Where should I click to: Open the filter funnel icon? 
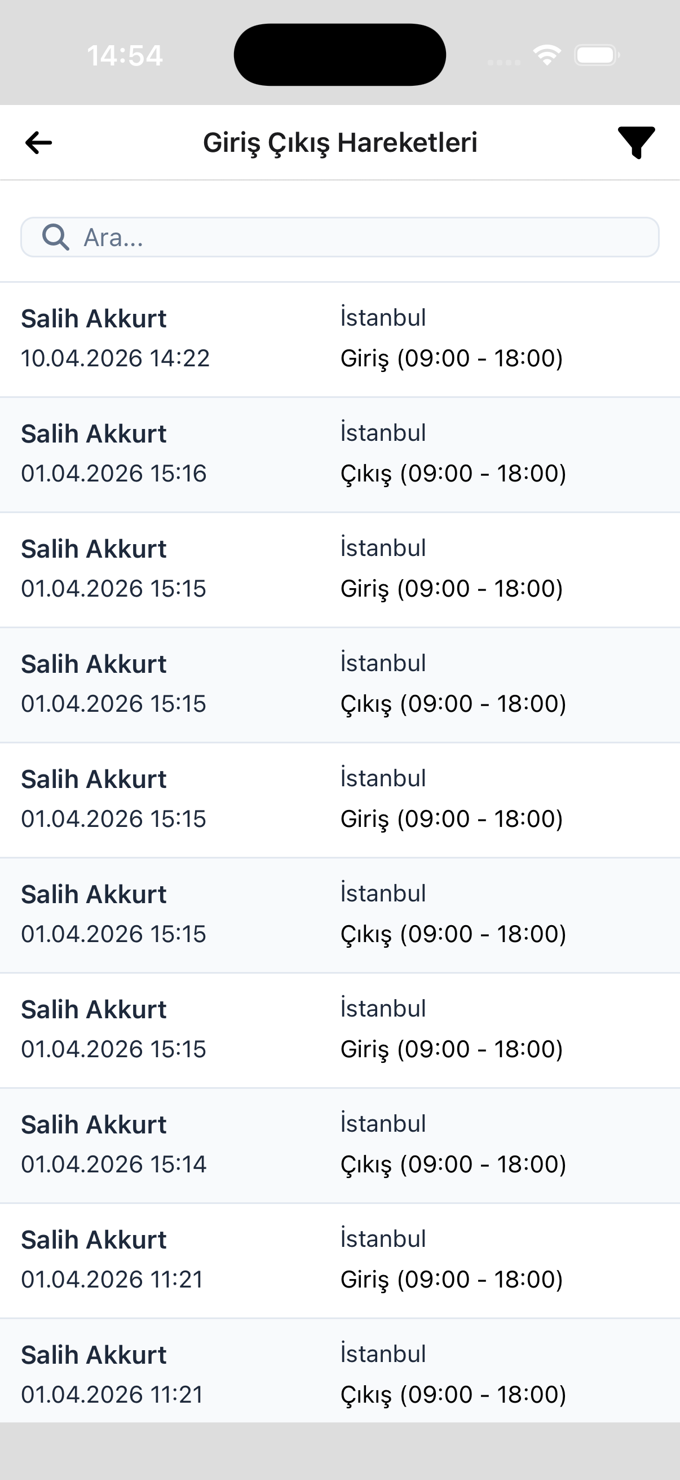[x=636, y=142]
